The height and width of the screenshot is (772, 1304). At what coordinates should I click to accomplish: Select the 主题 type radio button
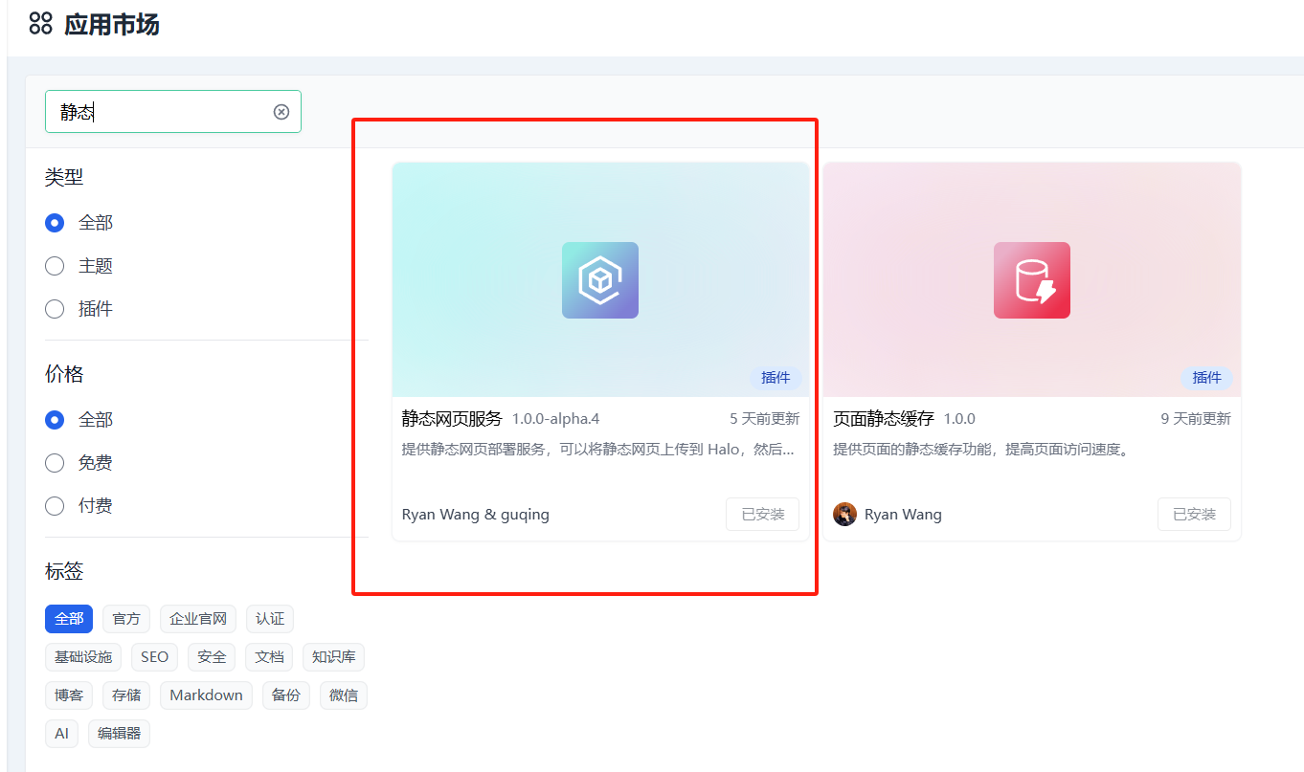[56, 266]
